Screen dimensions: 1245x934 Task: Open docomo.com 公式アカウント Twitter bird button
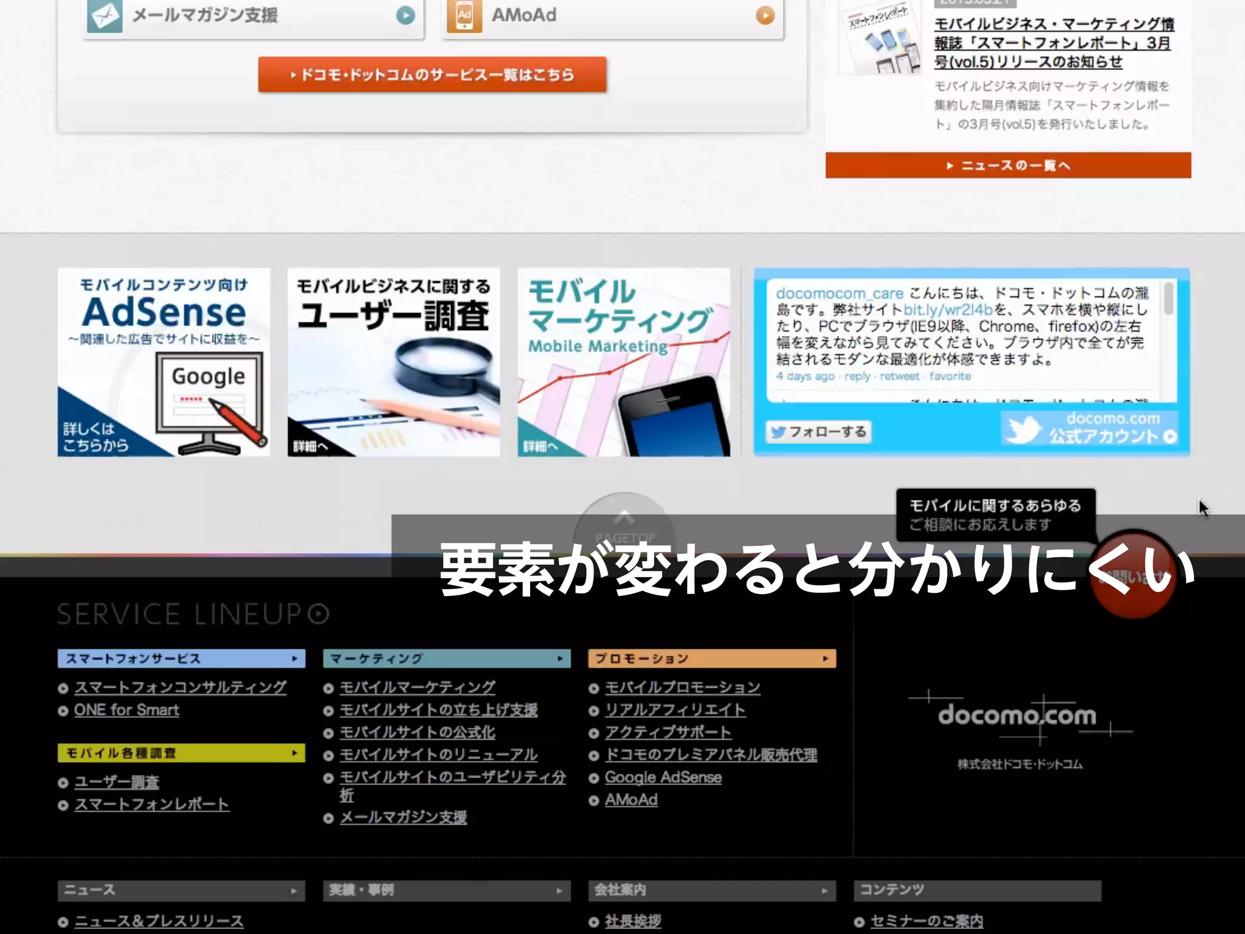coord(1089,427)
